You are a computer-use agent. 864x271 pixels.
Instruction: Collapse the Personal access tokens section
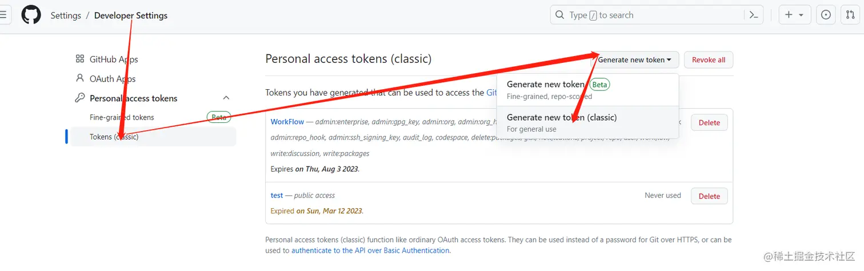tap(226, 98)
